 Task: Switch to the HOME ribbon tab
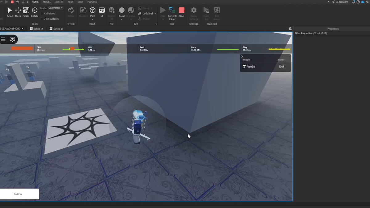(x=35, y=2)
